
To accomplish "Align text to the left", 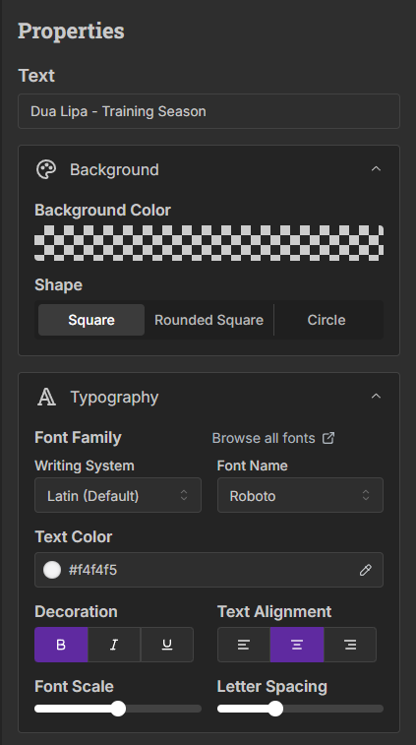I will coord(244,645).
